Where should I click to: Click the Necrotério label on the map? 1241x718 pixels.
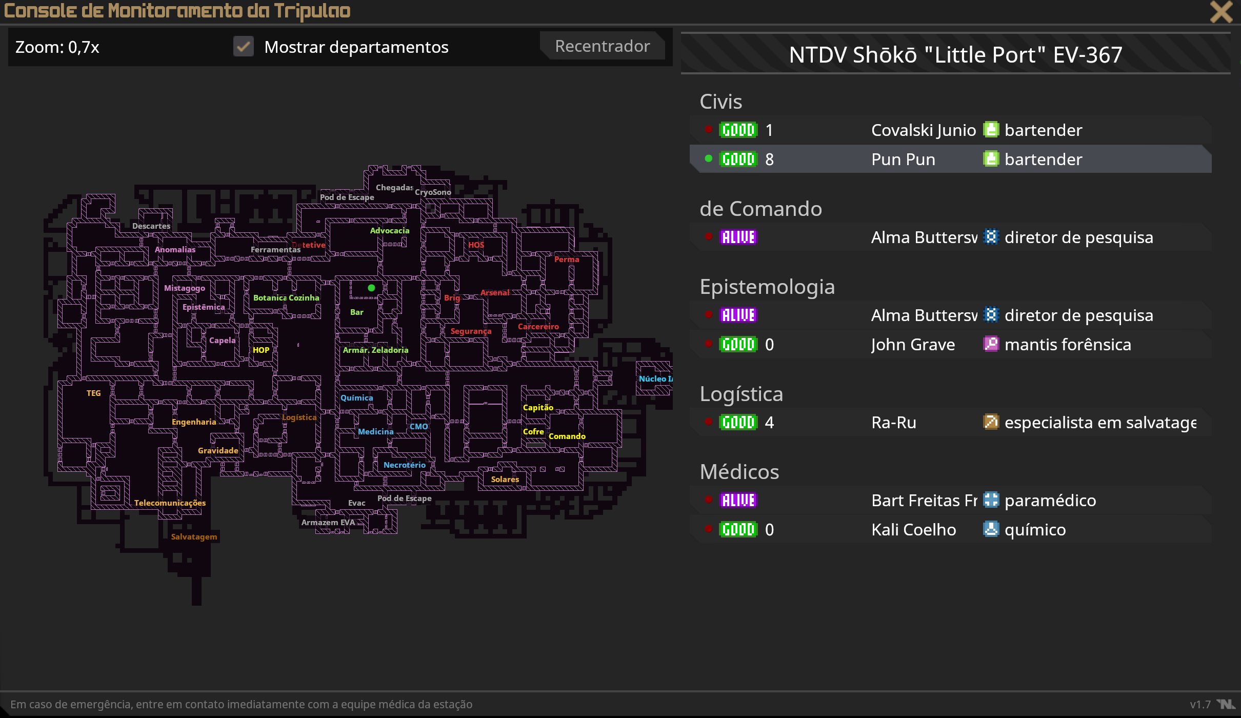404,465
